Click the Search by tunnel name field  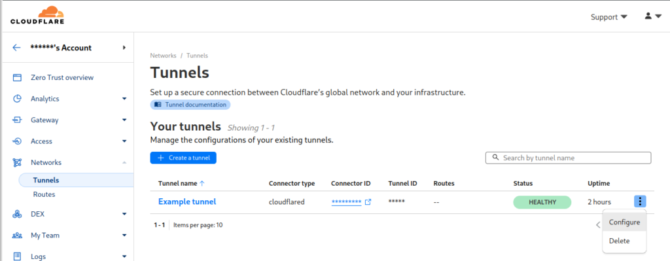(569, 158)
